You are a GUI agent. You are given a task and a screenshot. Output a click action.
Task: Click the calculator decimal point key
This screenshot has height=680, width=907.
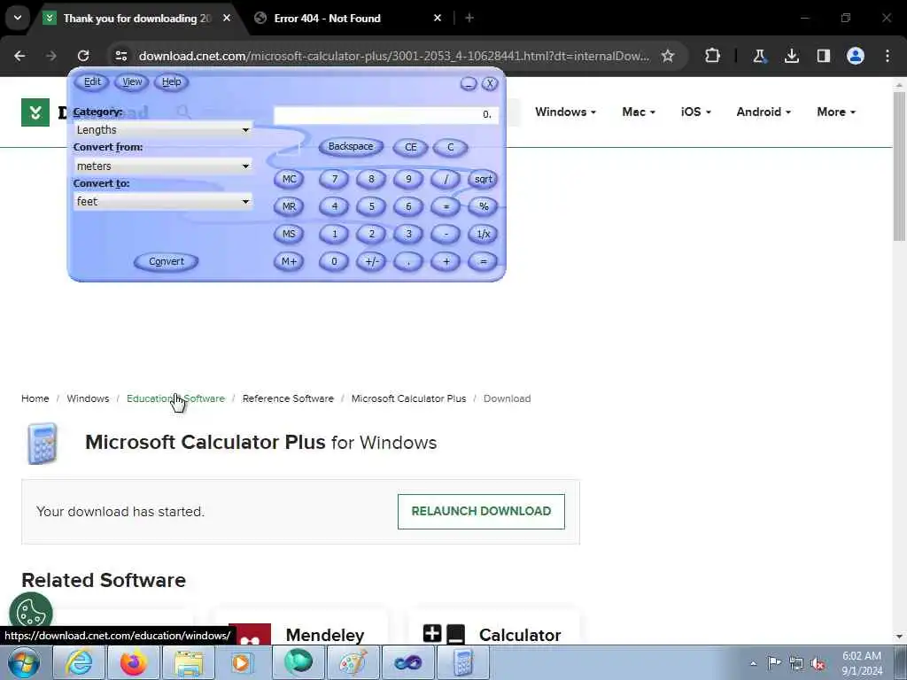408,261
